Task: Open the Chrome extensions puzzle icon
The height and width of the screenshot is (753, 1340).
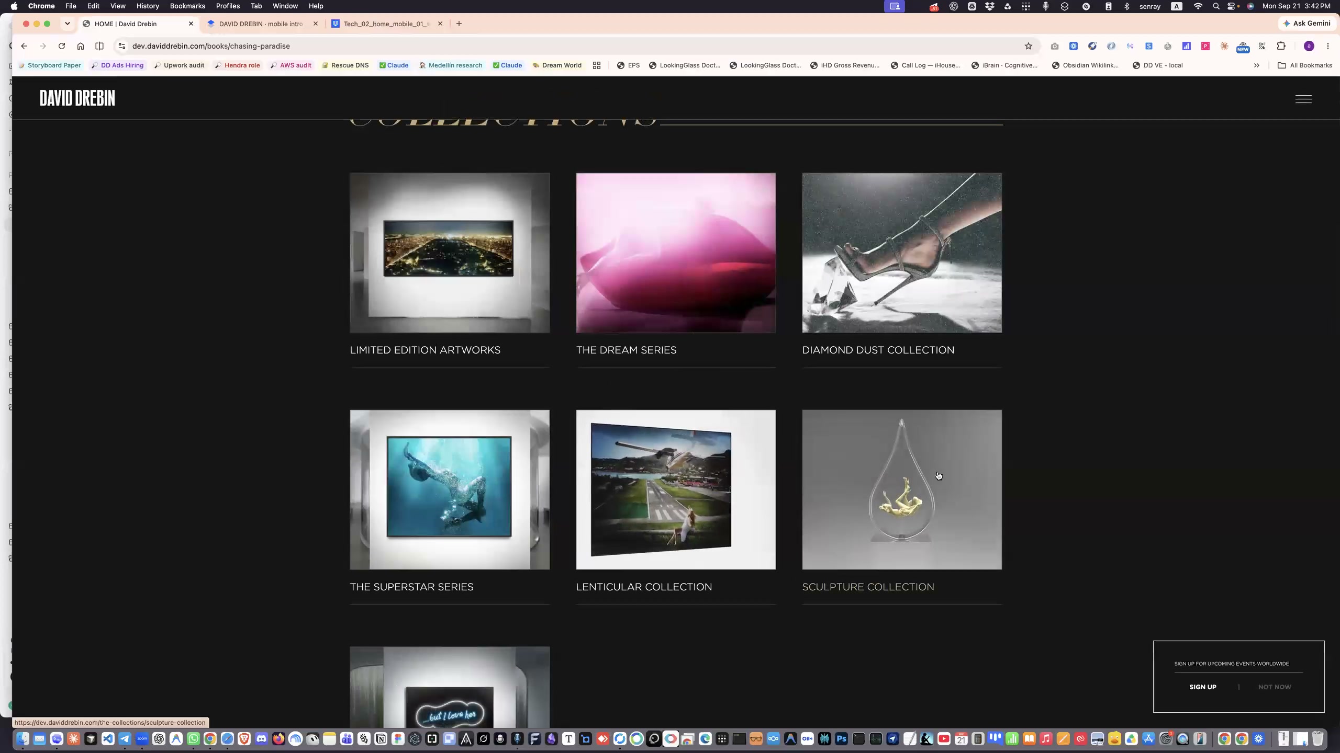Action: click(1281, 46)
